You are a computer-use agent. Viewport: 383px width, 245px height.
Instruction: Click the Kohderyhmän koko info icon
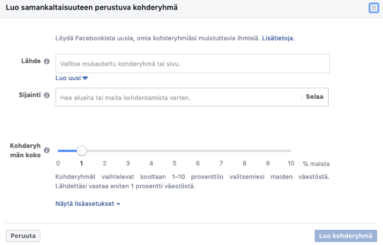pyautogui.click(x=47, y=150)
